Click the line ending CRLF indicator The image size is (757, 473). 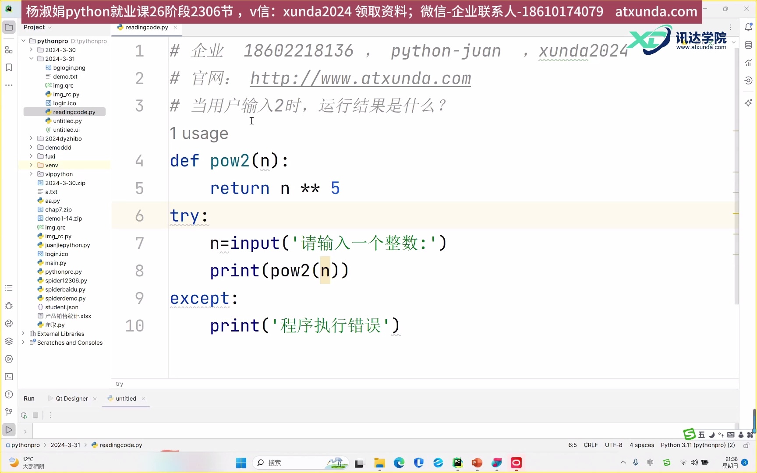pos(591,445)
